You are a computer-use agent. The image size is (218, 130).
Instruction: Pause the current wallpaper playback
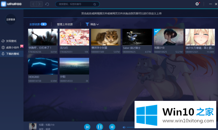pos(99,127)
